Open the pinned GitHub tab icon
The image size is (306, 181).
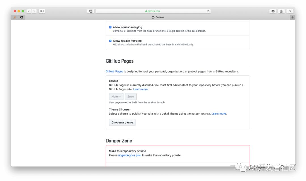(22, 17)
